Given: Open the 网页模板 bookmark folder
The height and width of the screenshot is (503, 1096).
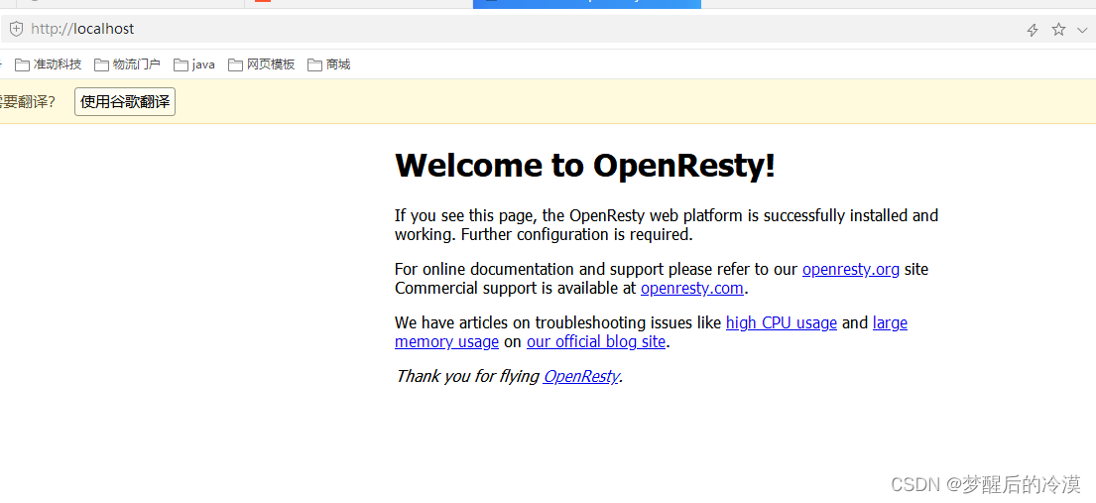Looking at the screenshot, I should tap(262, 65).
